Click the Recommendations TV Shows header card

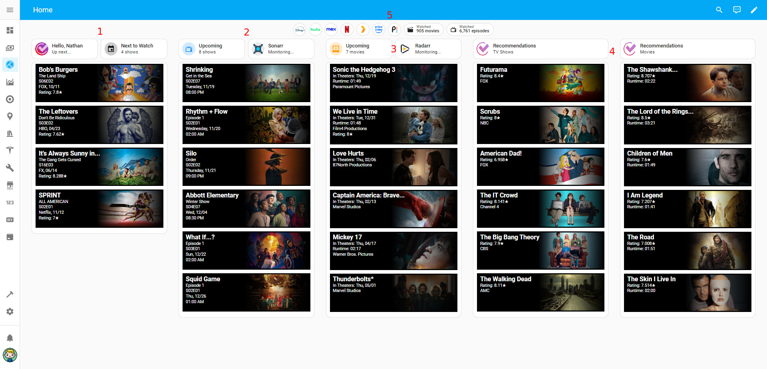pos(540,49)
